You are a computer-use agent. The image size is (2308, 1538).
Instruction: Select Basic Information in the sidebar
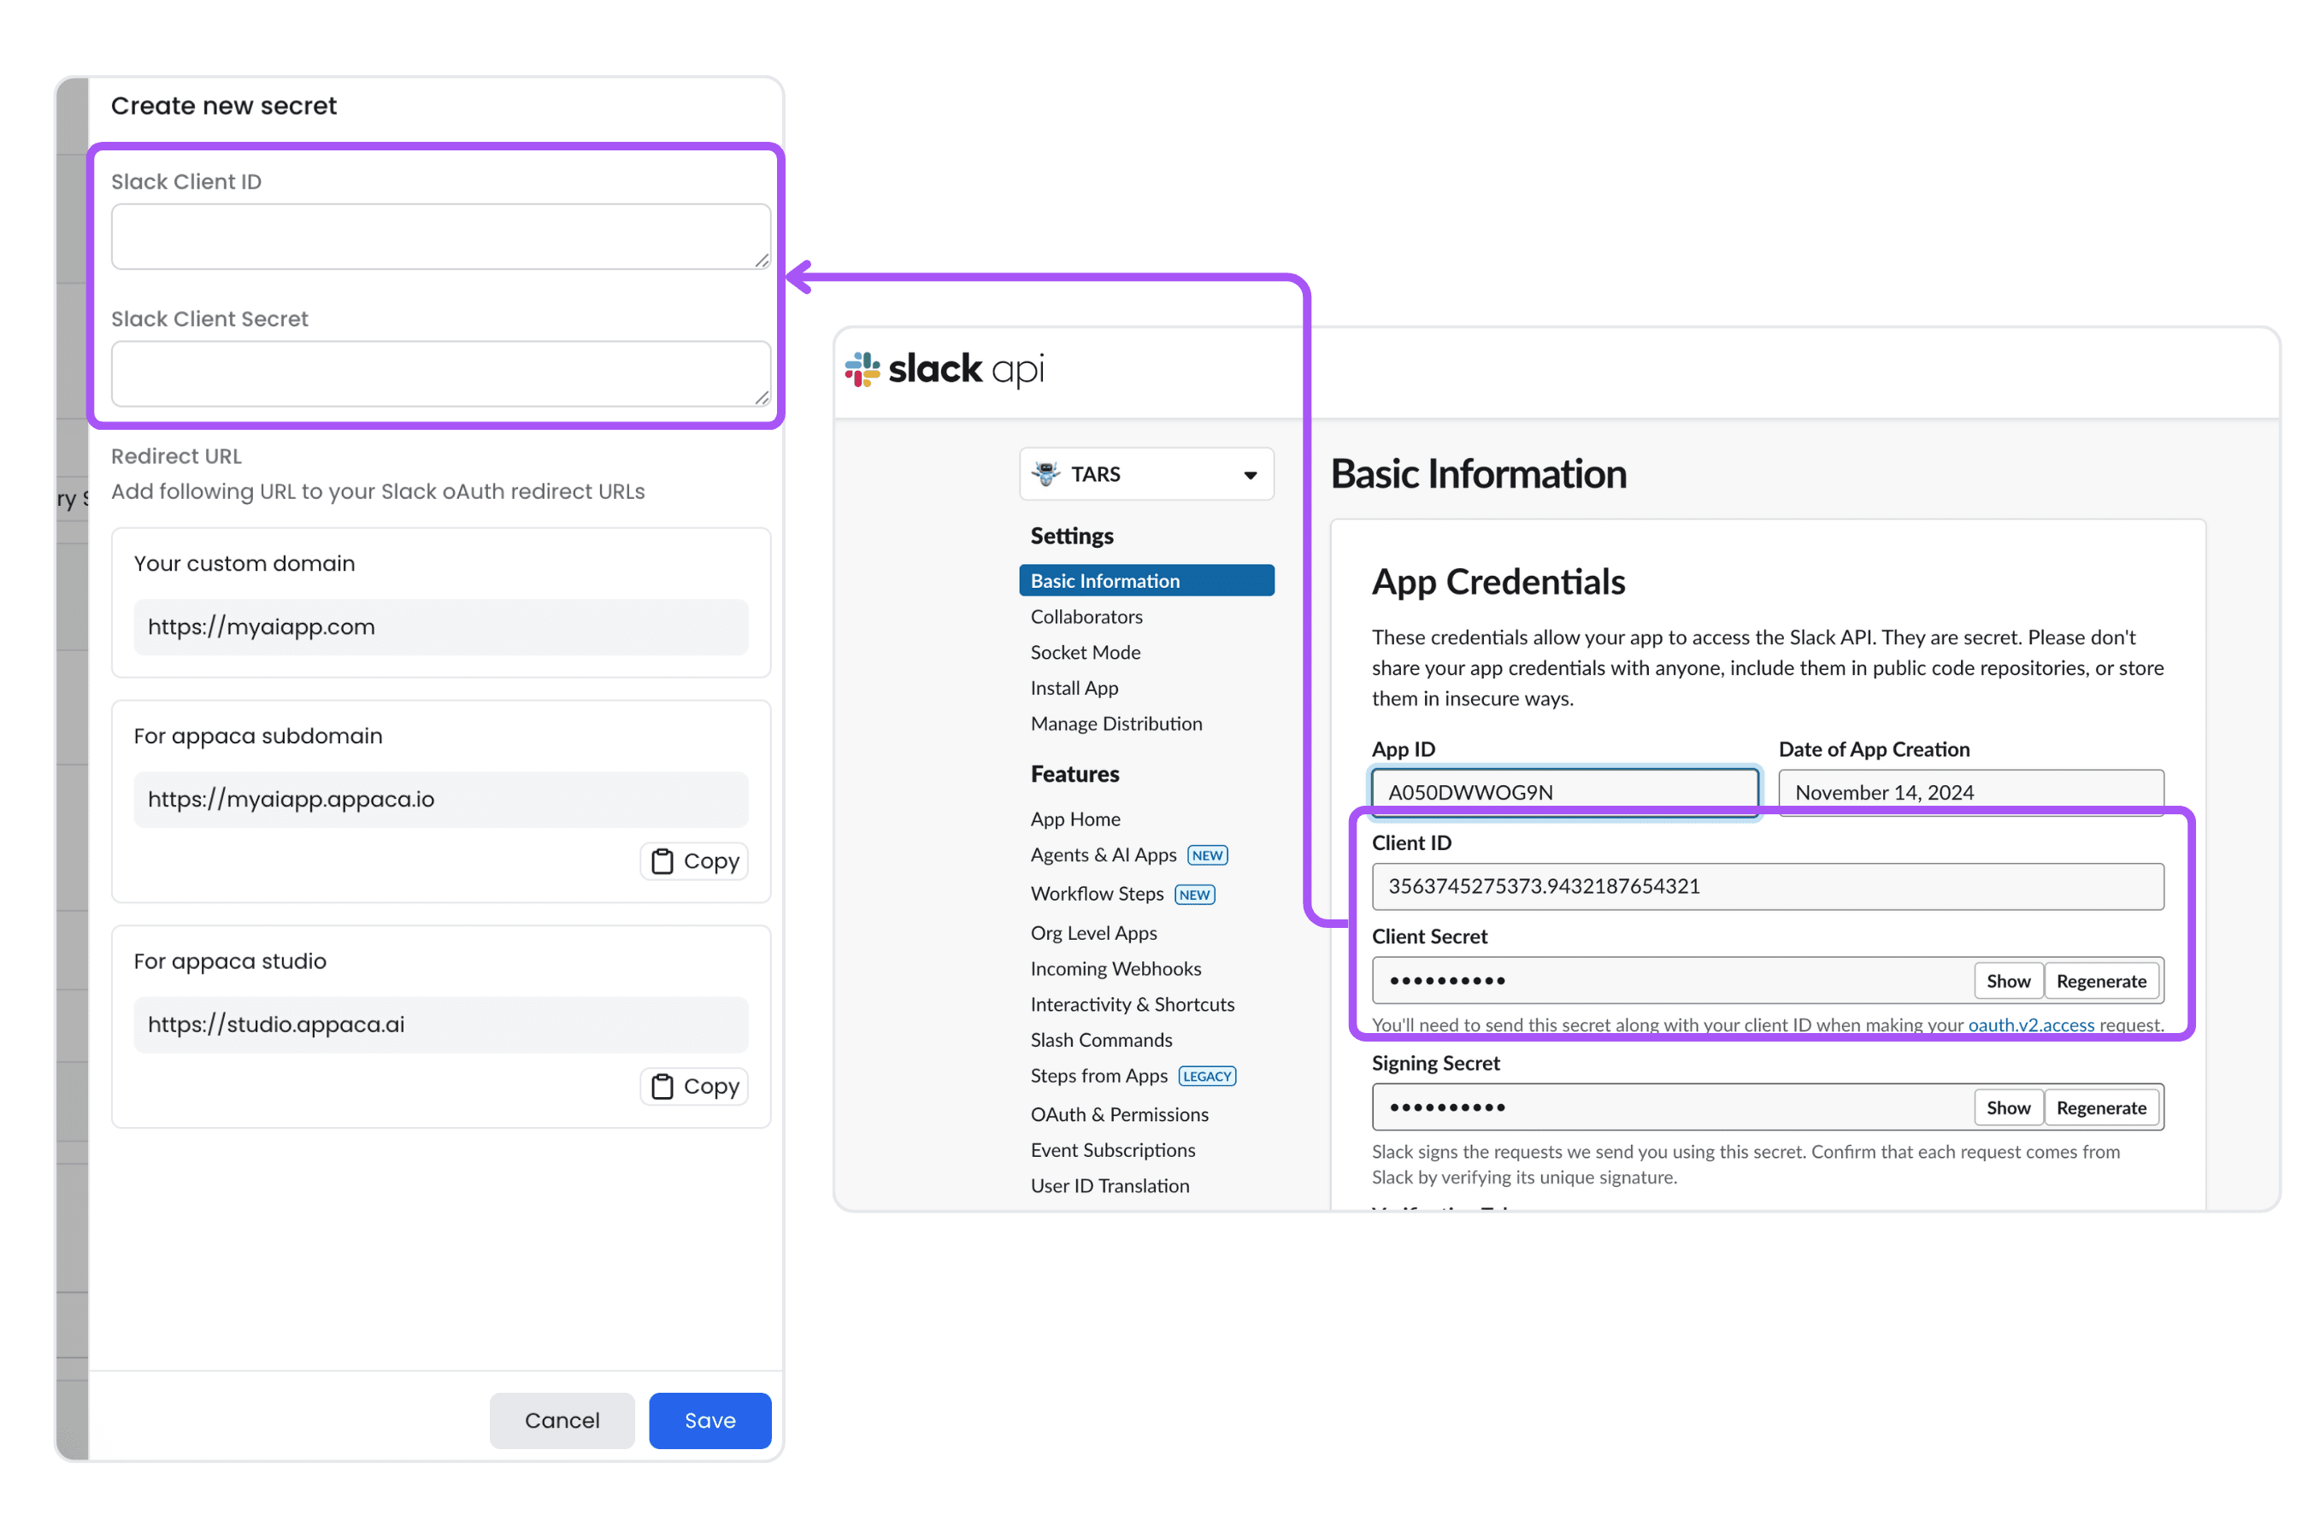coord(1106,579)
